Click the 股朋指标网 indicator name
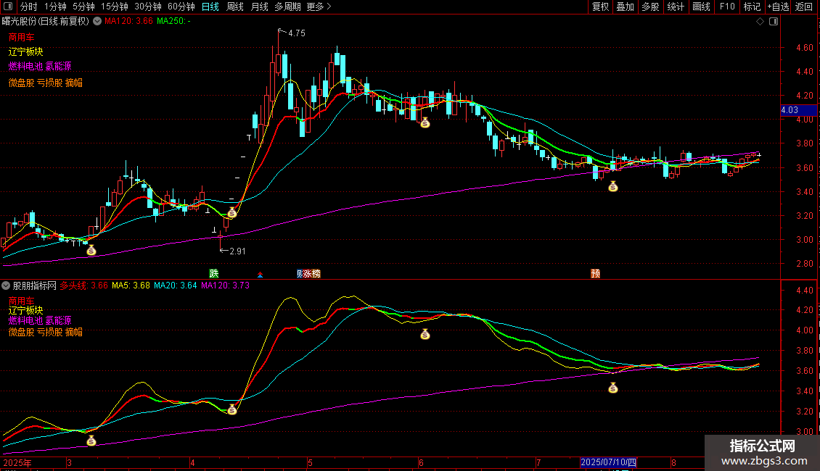The image size is (820, 471). point(35,285)
